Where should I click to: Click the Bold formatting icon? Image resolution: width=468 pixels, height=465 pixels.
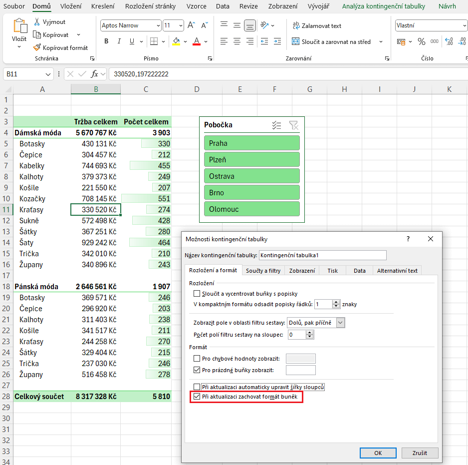click(106, 41)
